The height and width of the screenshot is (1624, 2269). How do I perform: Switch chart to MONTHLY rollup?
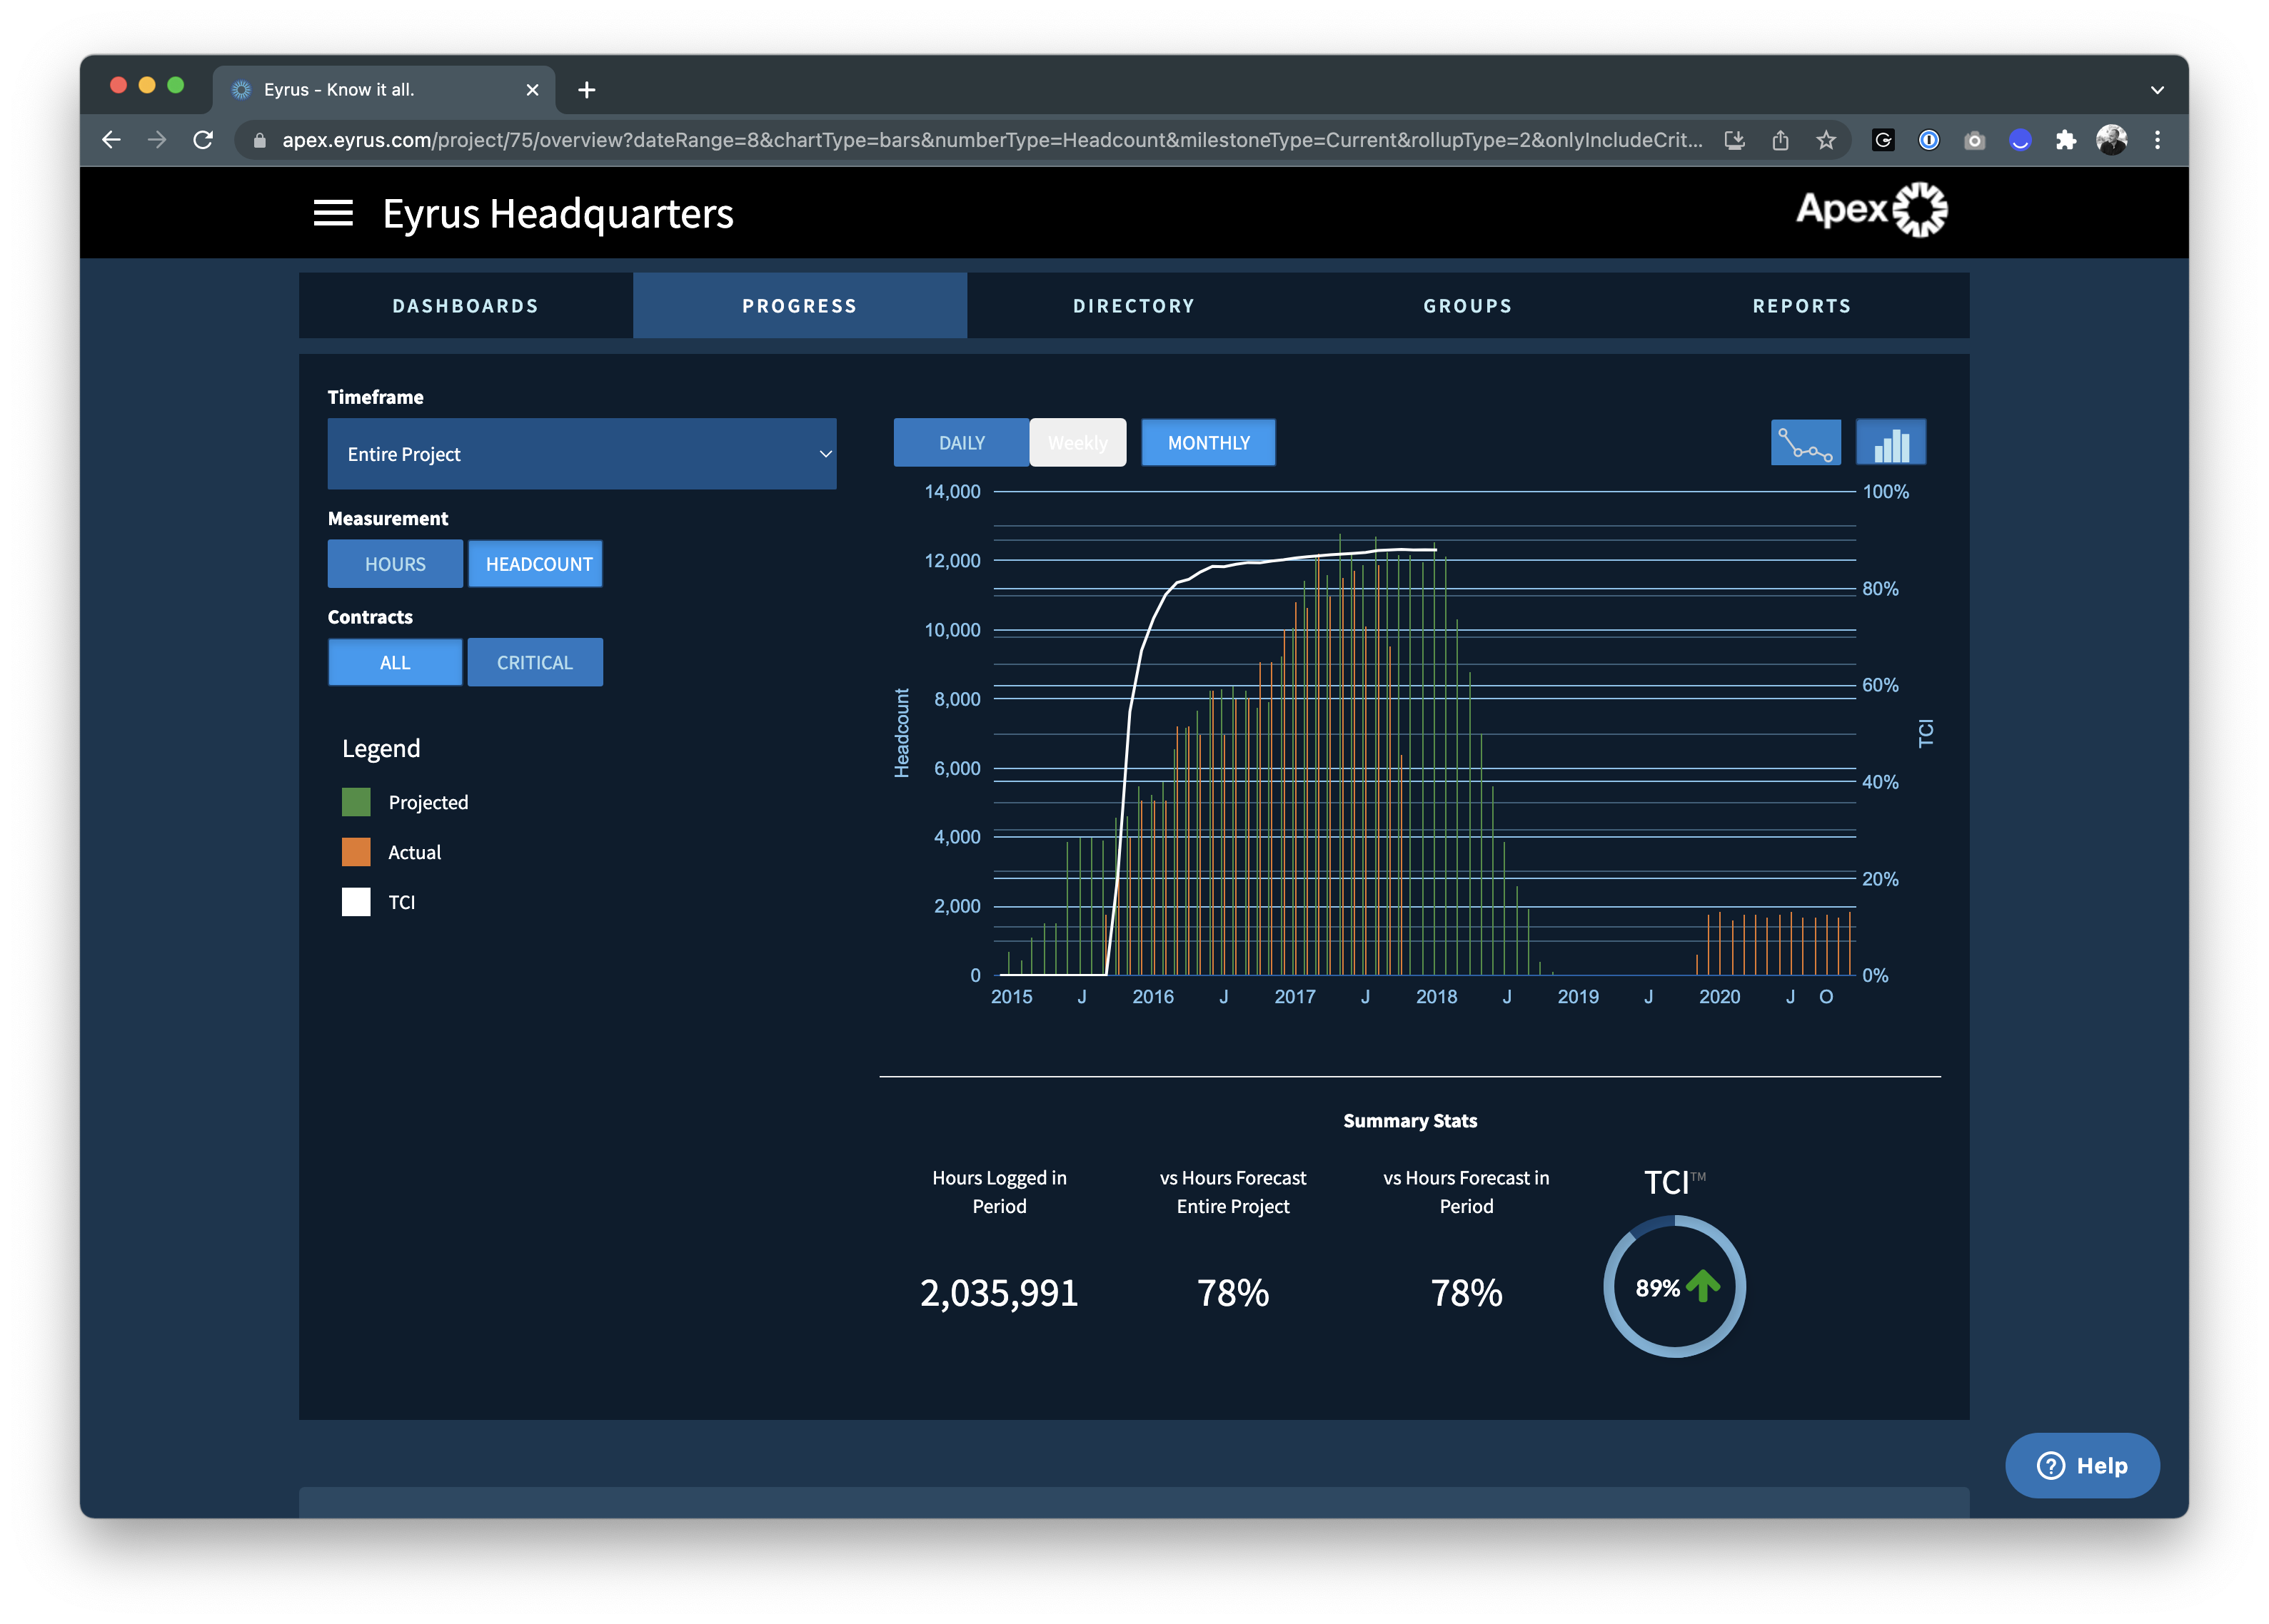(x=1209, y=443)
